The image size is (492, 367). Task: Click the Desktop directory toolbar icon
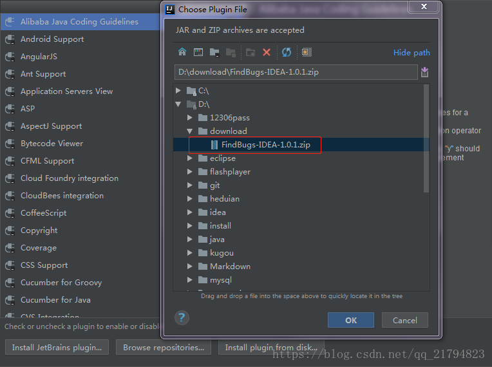[x=198, y=52]
